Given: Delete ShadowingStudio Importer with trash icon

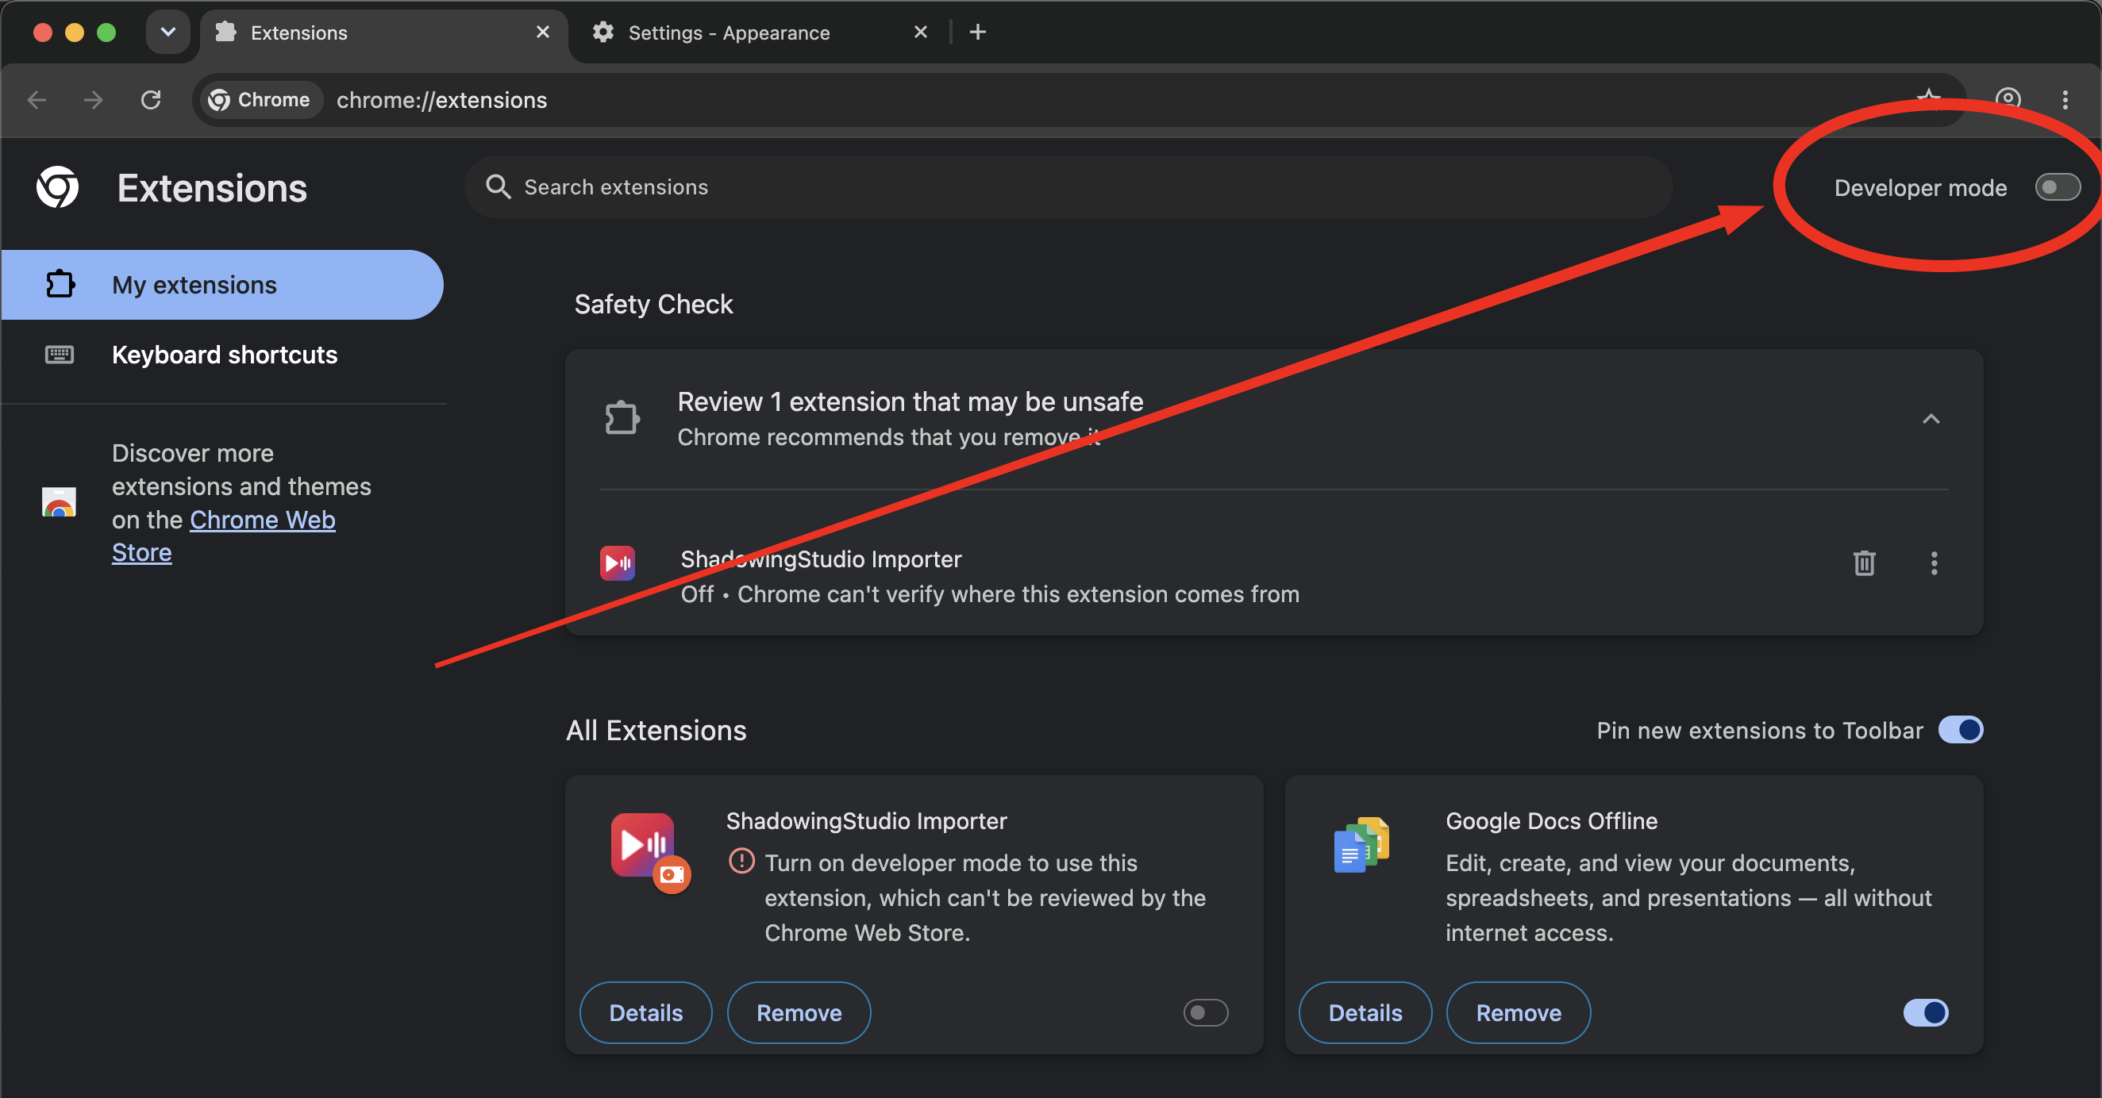Looking at the screenshot, I should pyautogui.click(x=1864, y=562).
